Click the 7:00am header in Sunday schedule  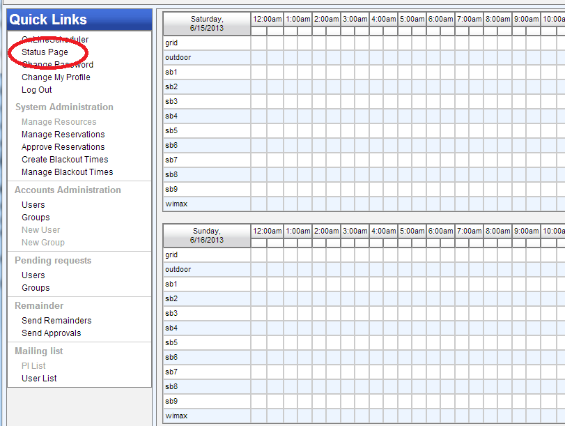469,231
